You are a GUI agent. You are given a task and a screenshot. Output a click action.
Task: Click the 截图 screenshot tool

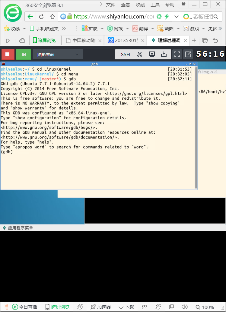tap(166, 29)
